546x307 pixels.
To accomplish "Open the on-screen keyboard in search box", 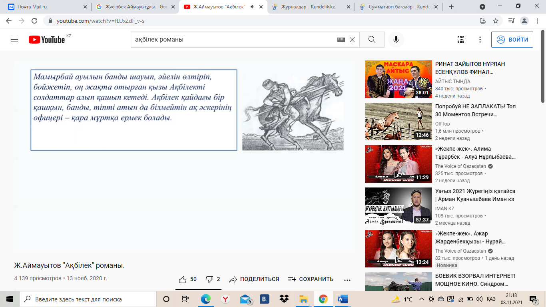I will (341, 40).
